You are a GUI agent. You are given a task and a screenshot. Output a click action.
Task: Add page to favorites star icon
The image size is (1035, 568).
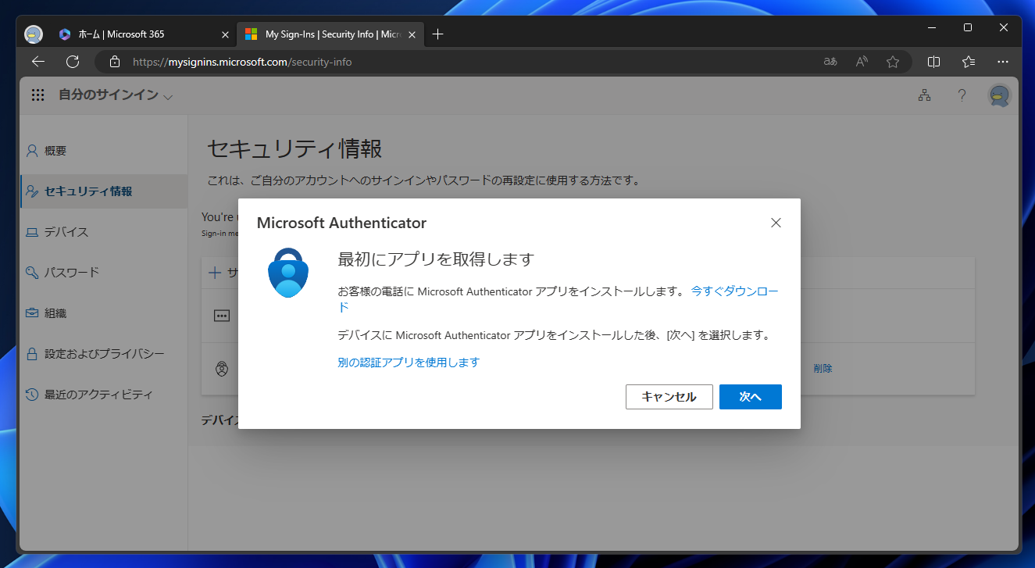click(893, 62)
